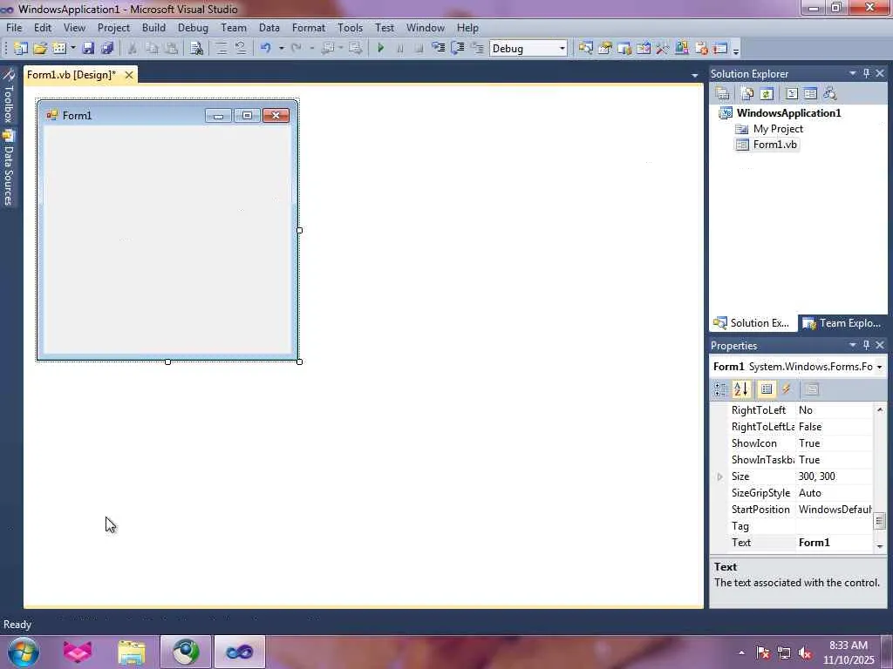Start debugging with the green play icon
Image resolution: width=893 pixels, height=669 pixels.
click(x=380, y=49)
